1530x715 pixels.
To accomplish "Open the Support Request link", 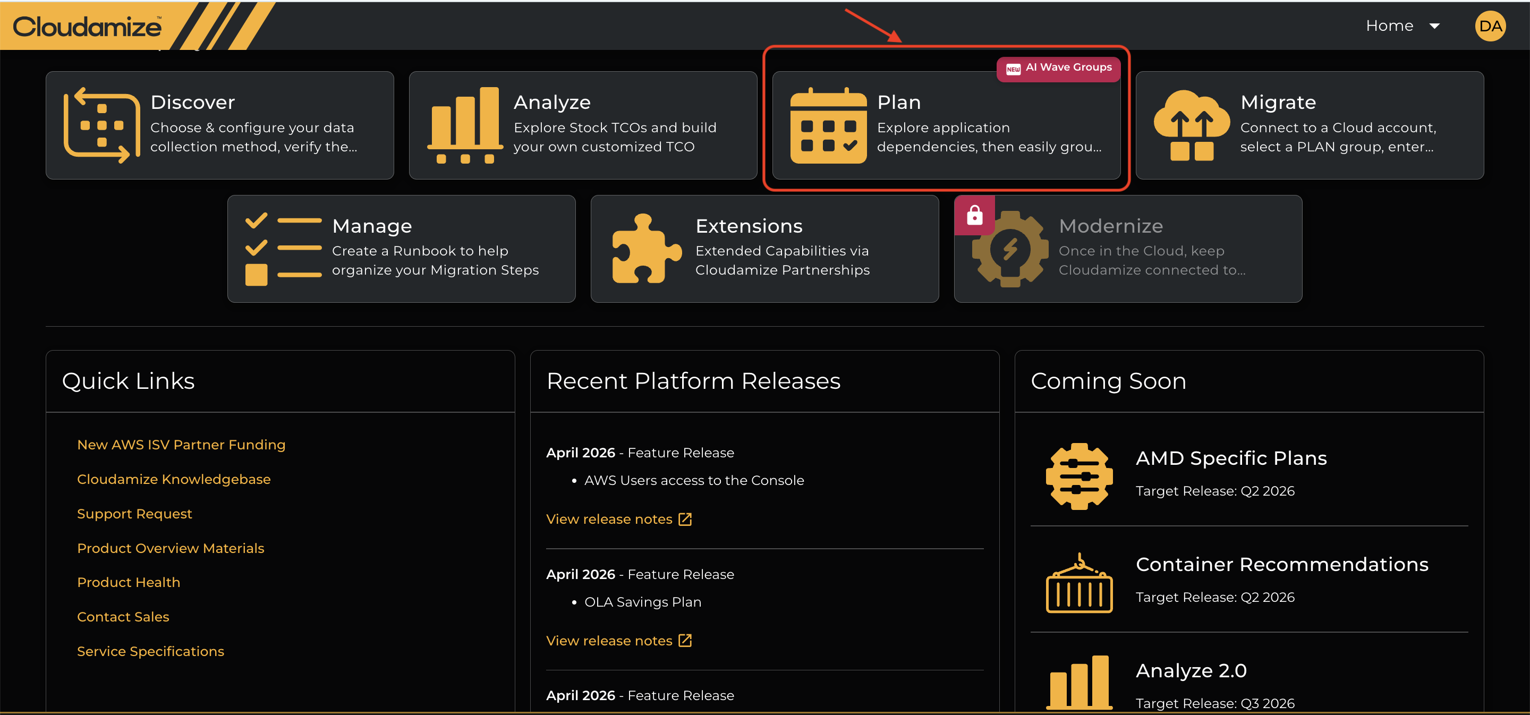I will [x=134, y=514].
